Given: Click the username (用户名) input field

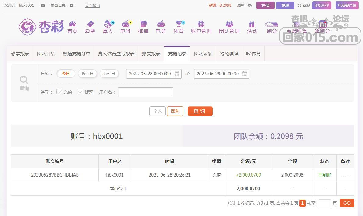Looking at the screenshot, I should 145,92.
